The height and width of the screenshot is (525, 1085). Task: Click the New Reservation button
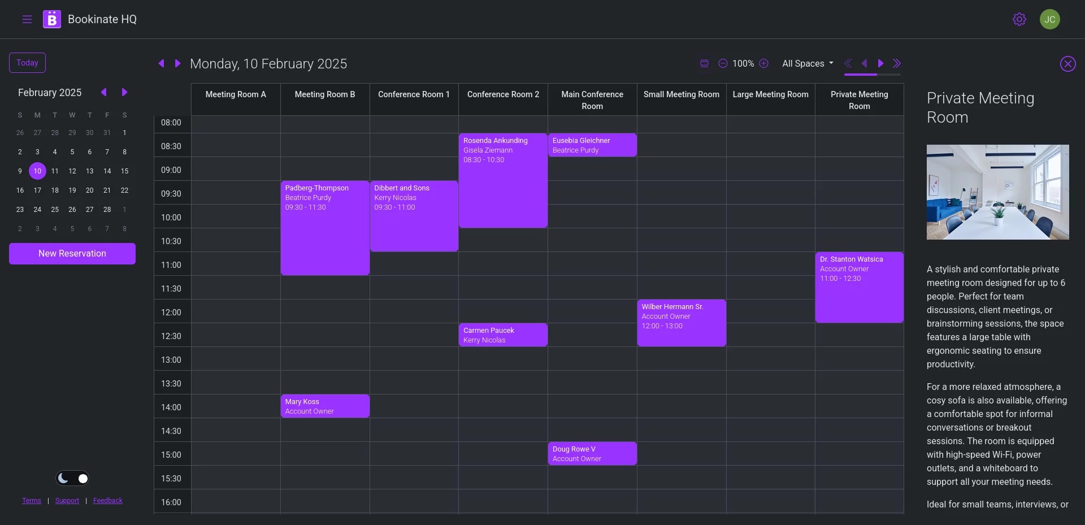(72, 254)
